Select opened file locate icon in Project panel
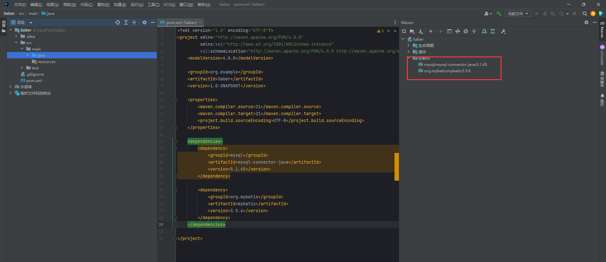Image resolution: width=606 pixels, height=262 pixels. coord(118,22)
